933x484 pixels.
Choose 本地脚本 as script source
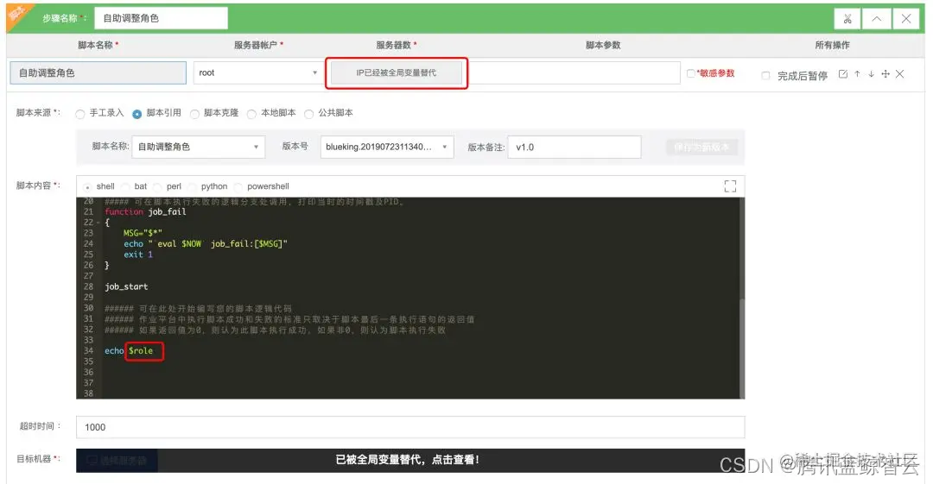pos(251,114)
